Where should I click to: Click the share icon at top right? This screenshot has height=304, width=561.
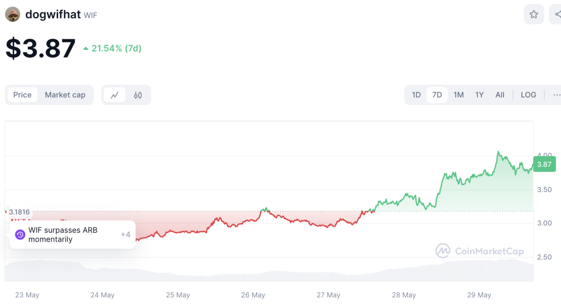click(x=556, y=14)
